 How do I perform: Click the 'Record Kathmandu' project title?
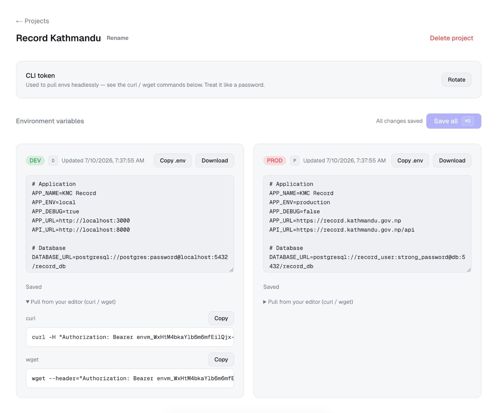point(58,38)
